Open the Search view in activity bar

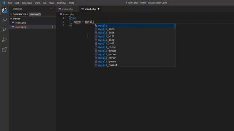click(x=4, y=20)
